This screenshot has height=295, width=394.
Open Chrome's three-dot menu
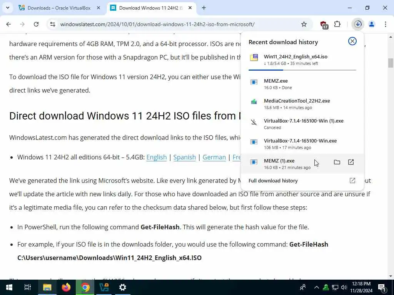(385, 24)
